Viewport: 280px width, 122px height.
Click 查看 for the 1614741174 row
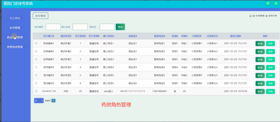(270, 91)
